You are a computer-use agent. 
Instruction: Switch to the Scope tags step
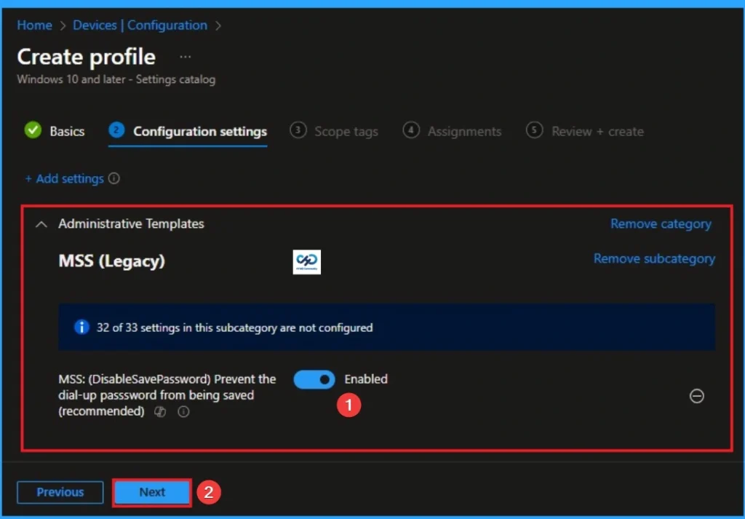tap(346, 131)
